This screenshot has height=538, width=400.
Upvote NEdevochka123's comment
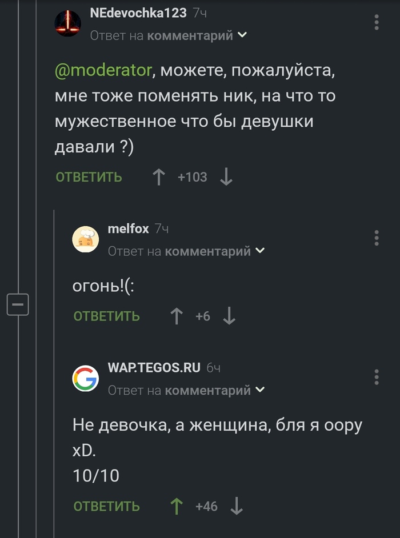click(x=158, y=178)
